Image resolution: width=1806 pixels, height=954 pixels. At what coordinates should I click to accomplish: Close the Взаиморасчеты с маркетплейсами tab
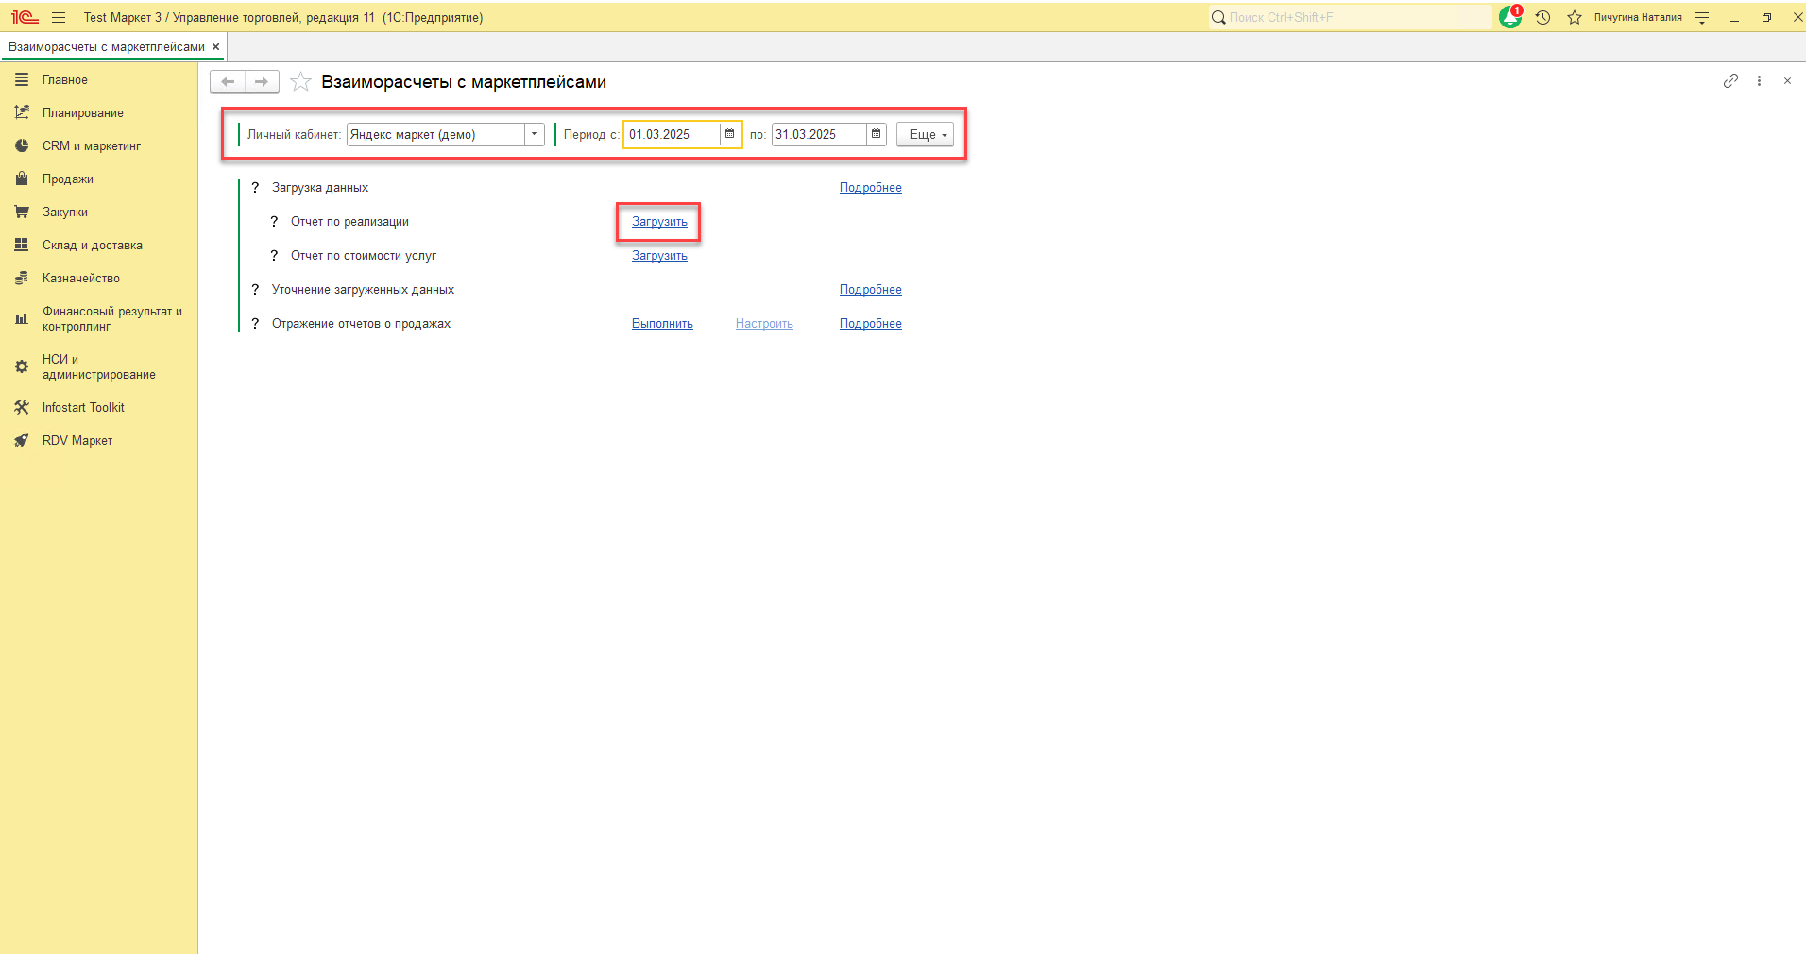click(215, 46)
